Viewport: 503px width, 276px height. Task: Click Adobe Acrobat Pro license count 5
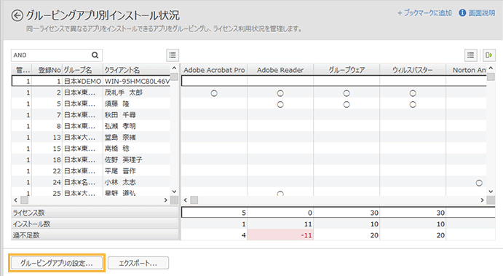214,213
